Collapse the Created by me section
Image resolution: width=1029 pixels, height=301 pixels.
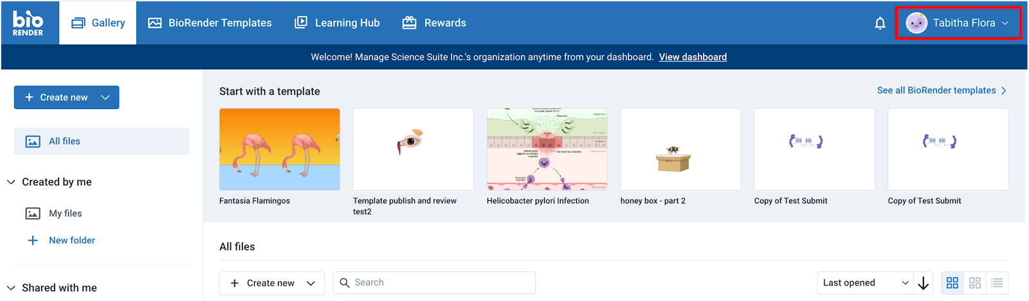(11, 182)
